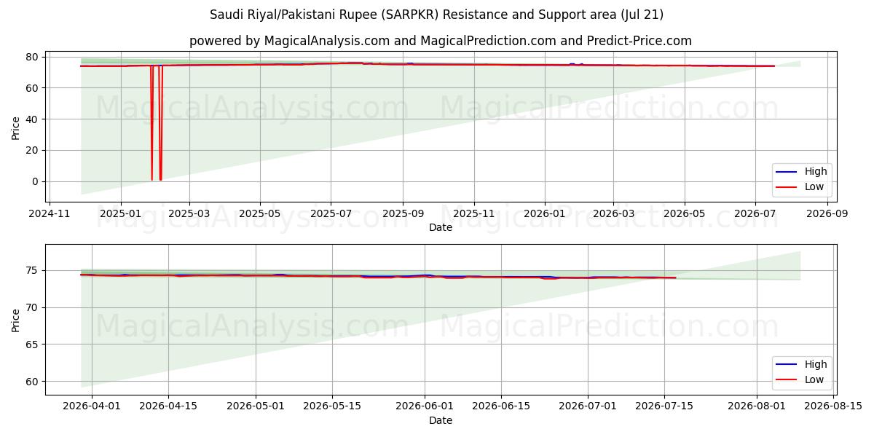Click the '2026-06-15' date tick label

point(501,406)
